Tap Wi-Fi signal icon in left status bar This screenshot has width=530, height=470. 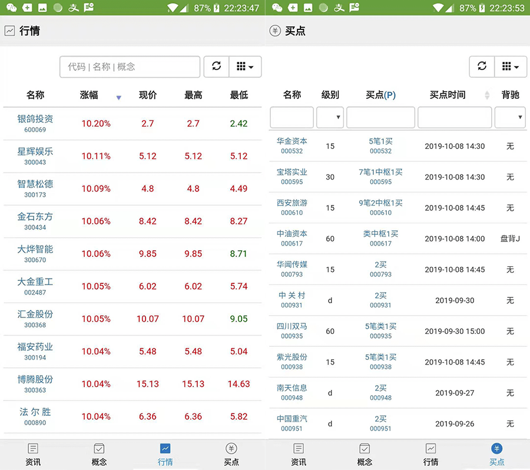click(x=173, y=8)
